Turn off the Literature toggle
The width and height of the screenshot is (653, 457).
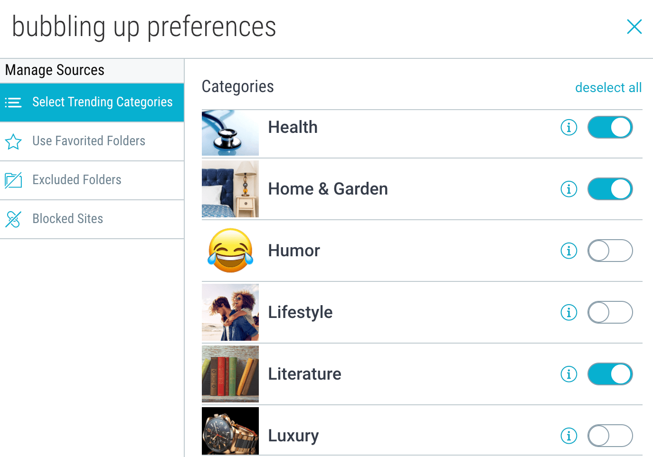tap(610, 374)
